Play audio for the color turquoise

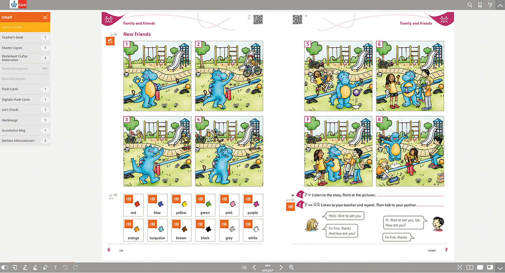tap(153, 224)
